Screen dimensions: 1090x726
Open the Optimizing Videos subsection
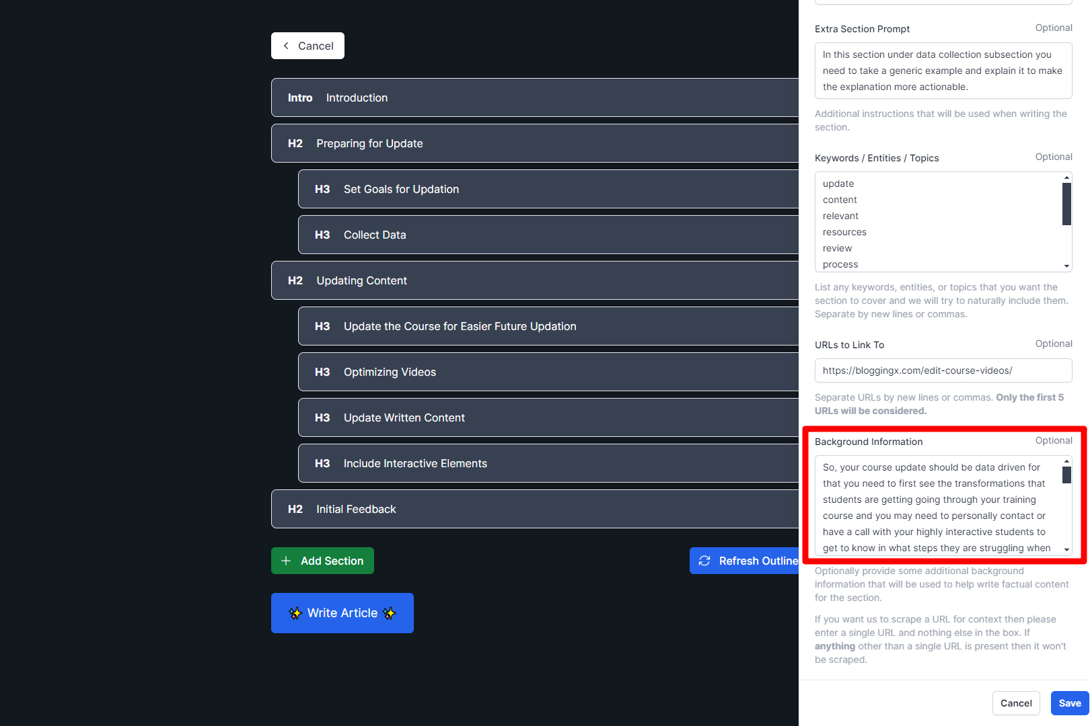(548, 372)
